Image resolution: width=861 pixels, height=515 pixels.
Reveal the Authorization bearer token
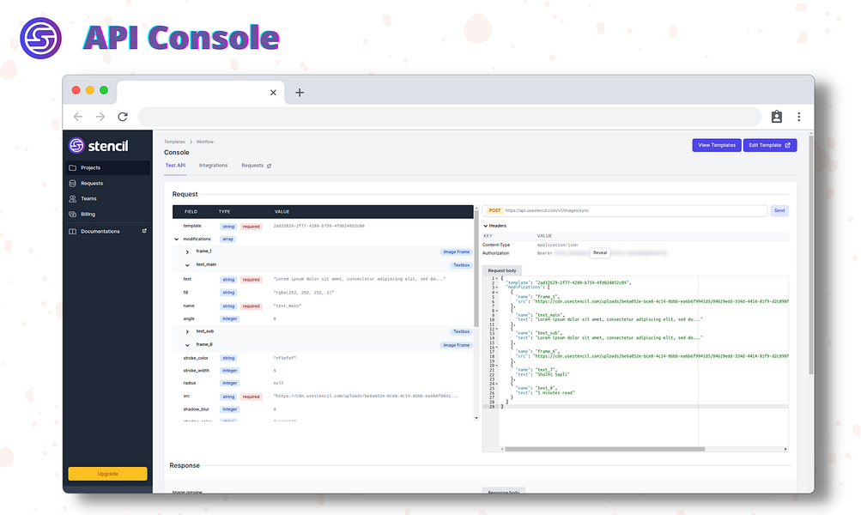coord(600,252)
